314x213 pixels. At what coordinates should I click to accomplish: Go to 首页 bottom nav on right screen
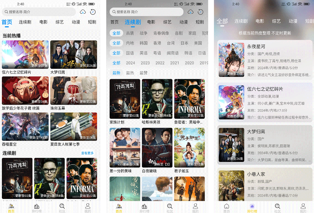point(226,208)
